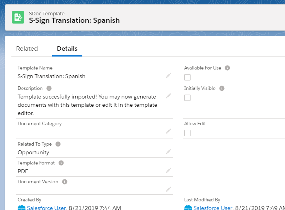Viewport: 285px width, 210px height.
Task: Toggle the Allow Edit checkbox
Action: [x=187, y=133]
